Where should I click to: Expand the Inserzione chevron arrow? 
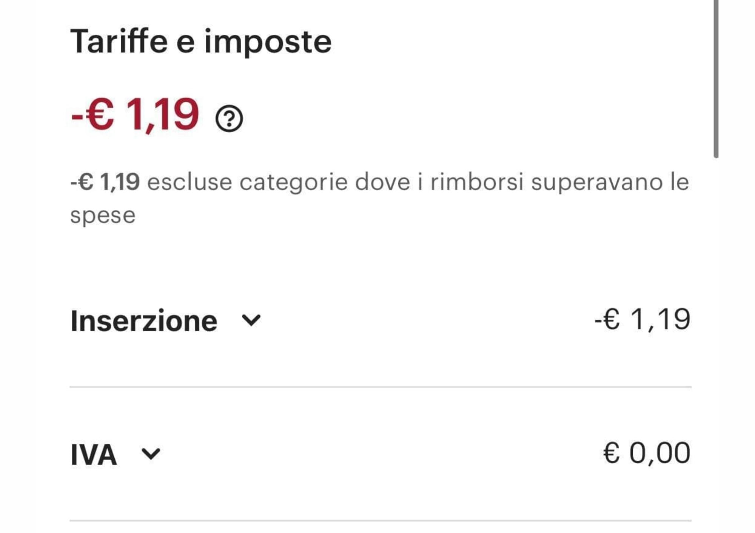pyautogui.click(x=251, y=320)
